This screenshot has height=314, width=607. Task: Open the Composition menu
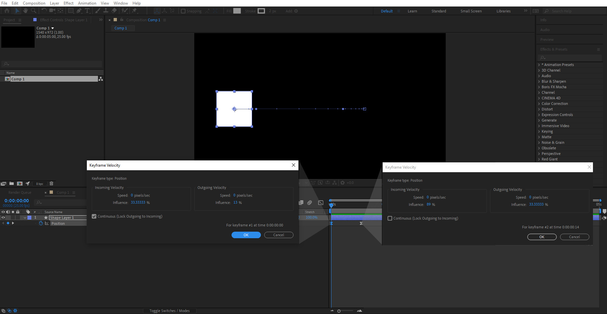34,3
